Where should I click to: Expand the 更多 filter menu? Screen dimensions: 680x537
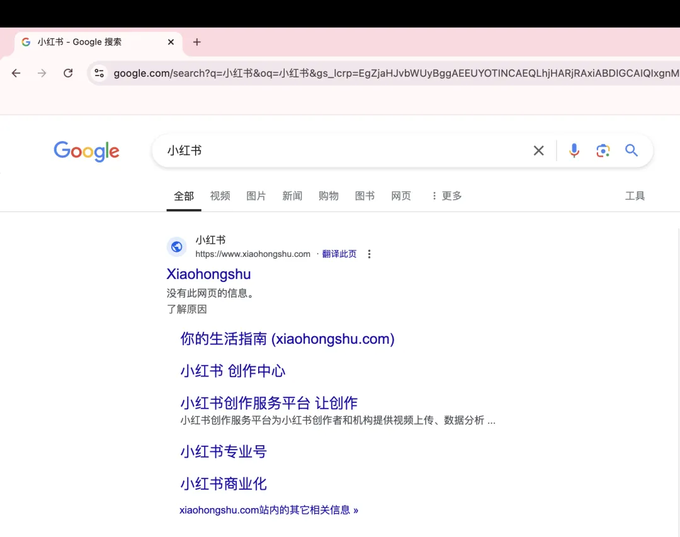click(x=446, y=196)
